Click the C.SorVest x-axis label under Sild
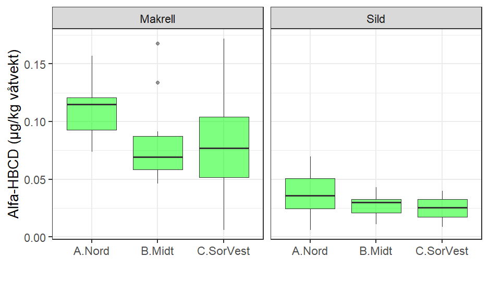 pos(442,251)
